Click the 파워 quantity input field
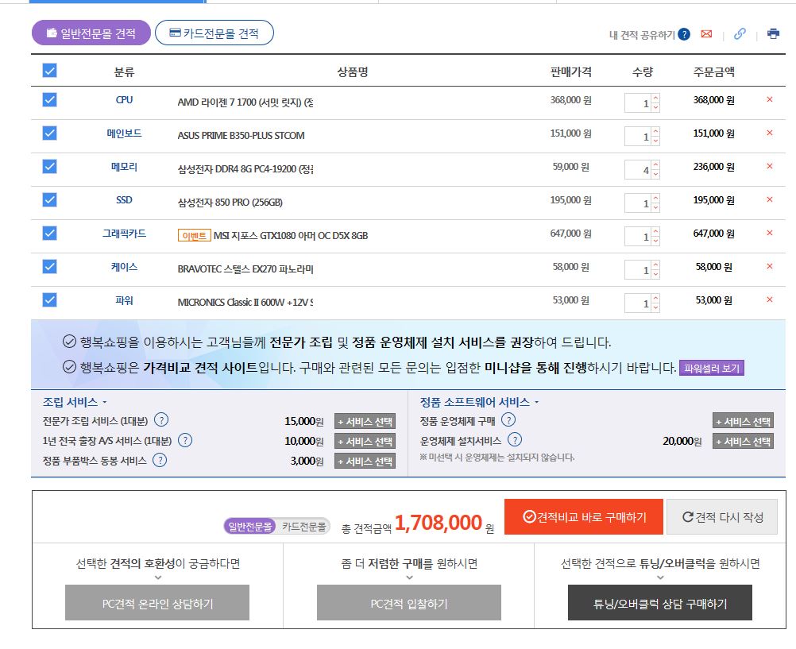796x649 pixels. point(638,303)
